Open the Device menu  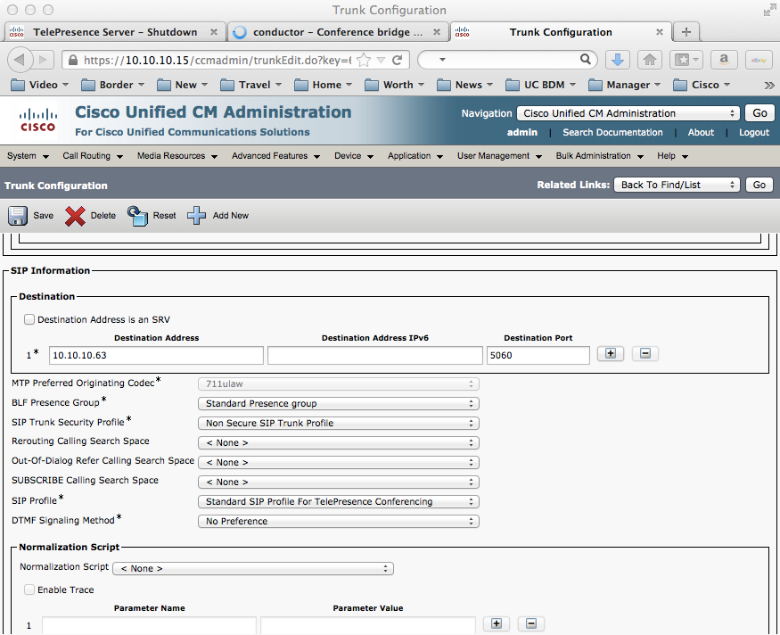(x=354, y=156)
